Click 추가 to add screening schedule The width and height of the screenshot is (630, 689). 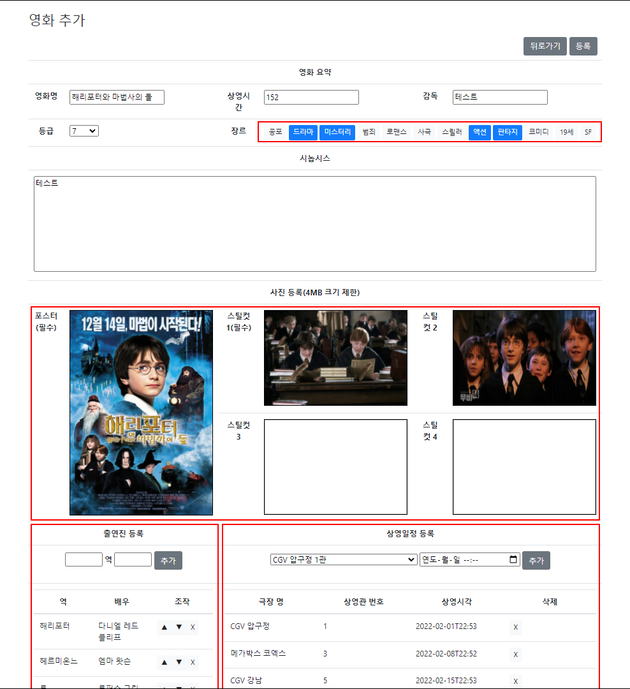(x=536, y=561)
